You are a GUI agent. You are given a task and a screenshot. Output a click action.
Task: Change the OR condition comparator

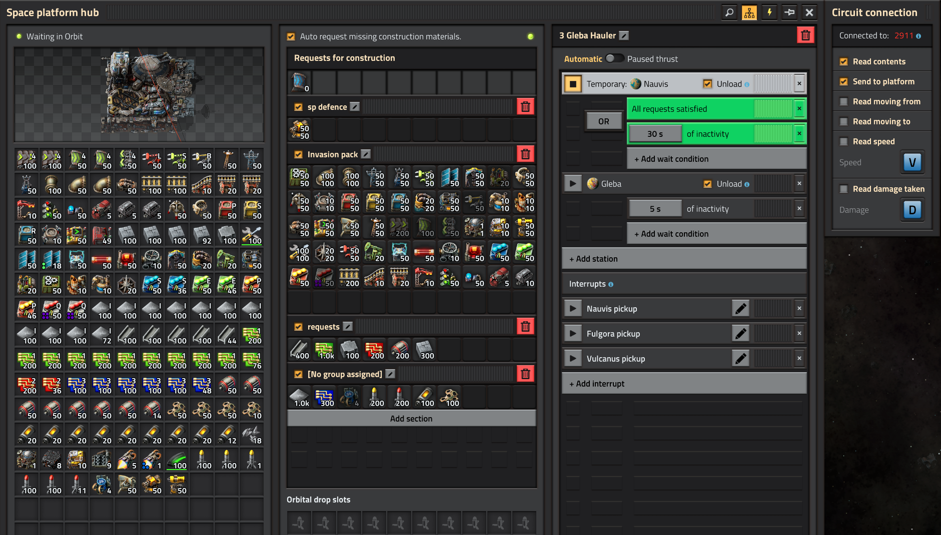604,121
